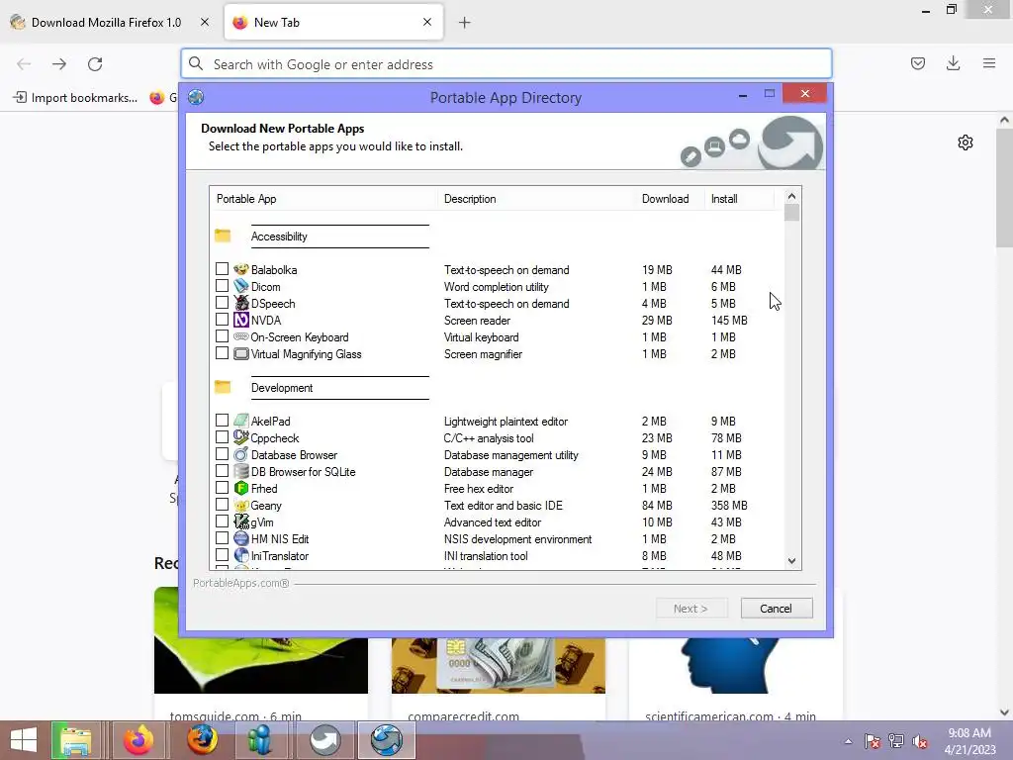The width and height of the screenshot is (1013, 760).
Task: Click the DB Browser for SQLite icon
Action: pos(241,471)
